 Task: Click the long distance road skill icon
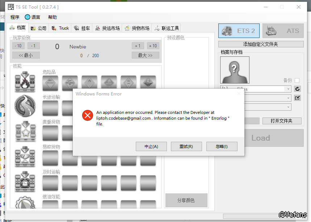(x=25, y=106)
